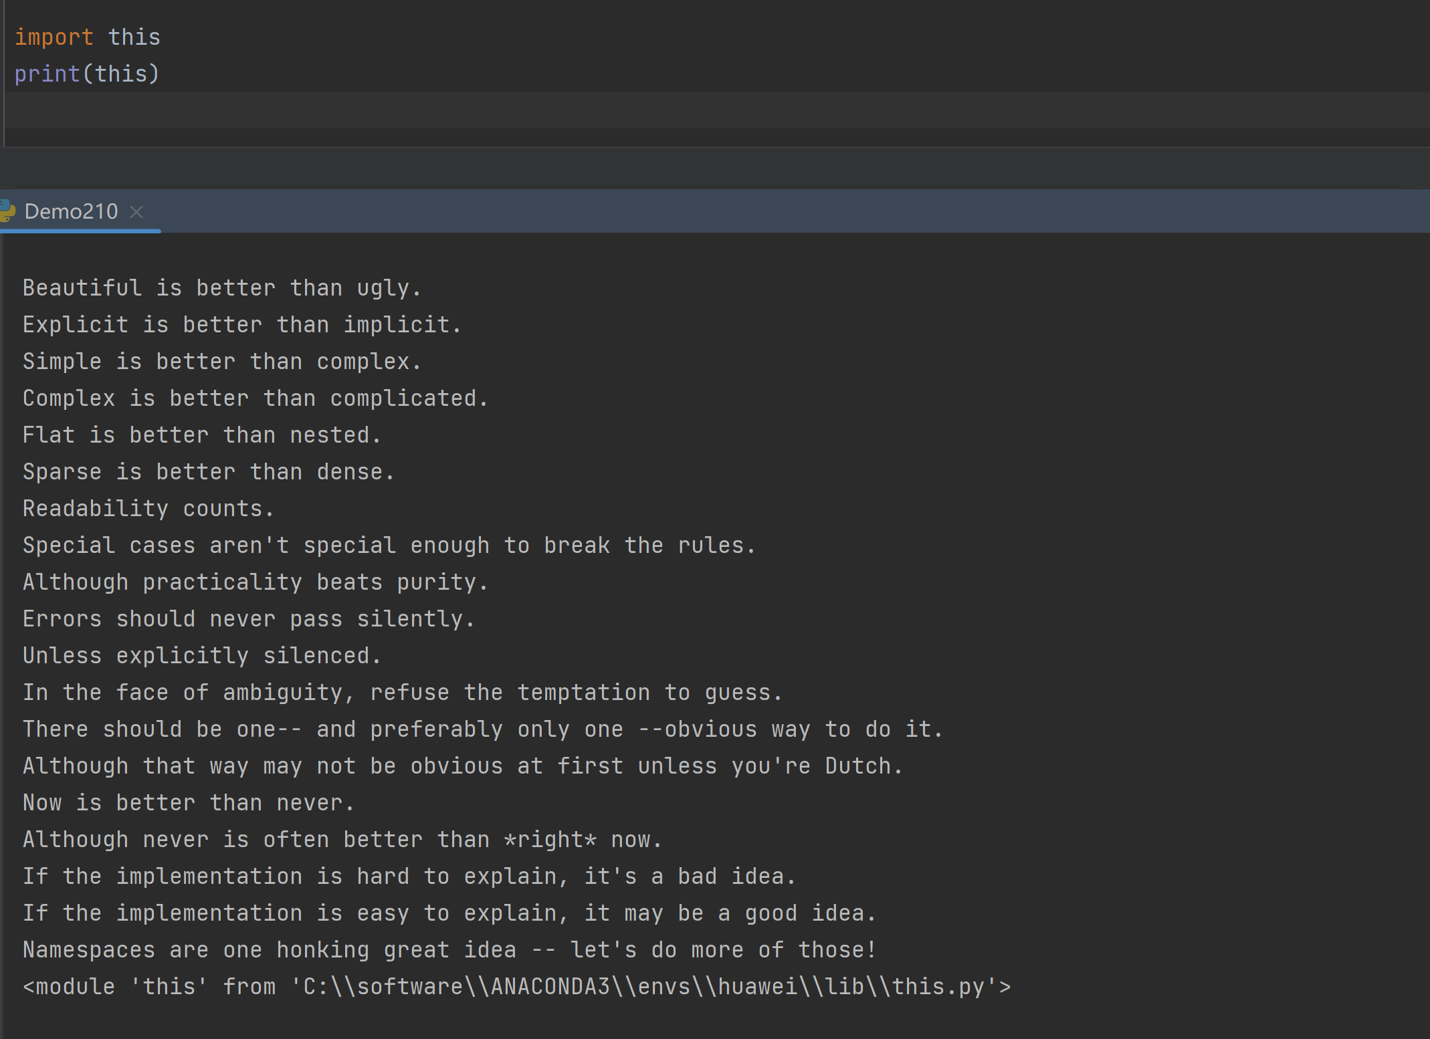Click the 'Beautiful is better than ugly' line
Screen dimensions: 1430x1039
[221, 288]
